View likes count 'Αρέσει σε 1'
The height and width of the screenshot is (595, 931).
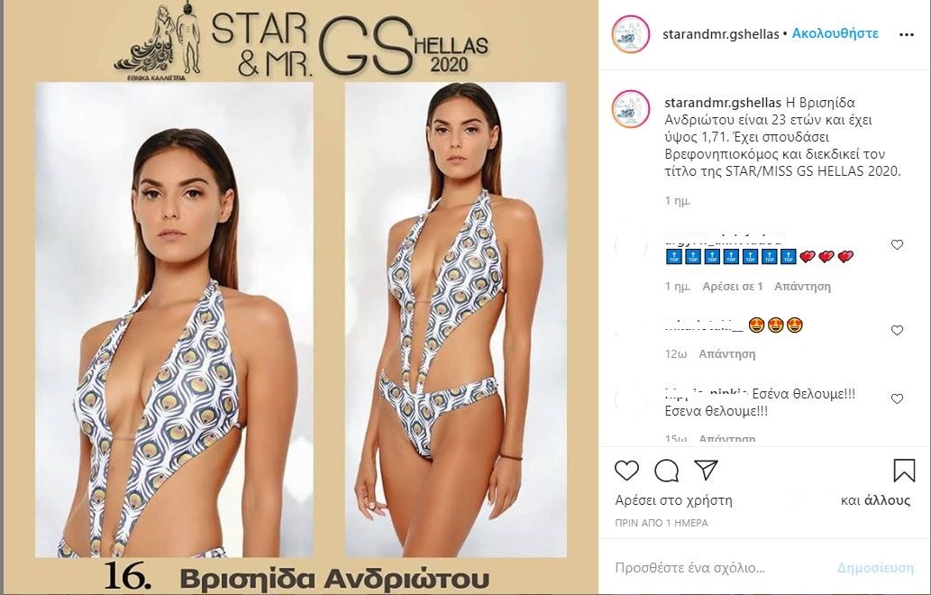(x=732, y=286)
